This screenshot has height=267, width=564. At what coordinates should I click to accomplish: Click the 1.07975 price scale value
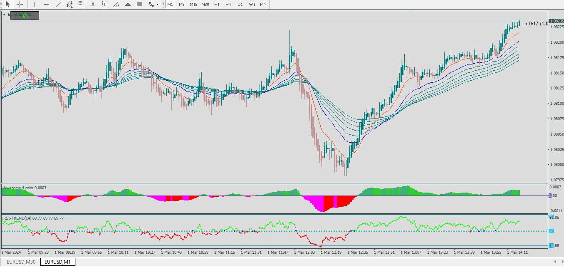[x=556, y=180]
